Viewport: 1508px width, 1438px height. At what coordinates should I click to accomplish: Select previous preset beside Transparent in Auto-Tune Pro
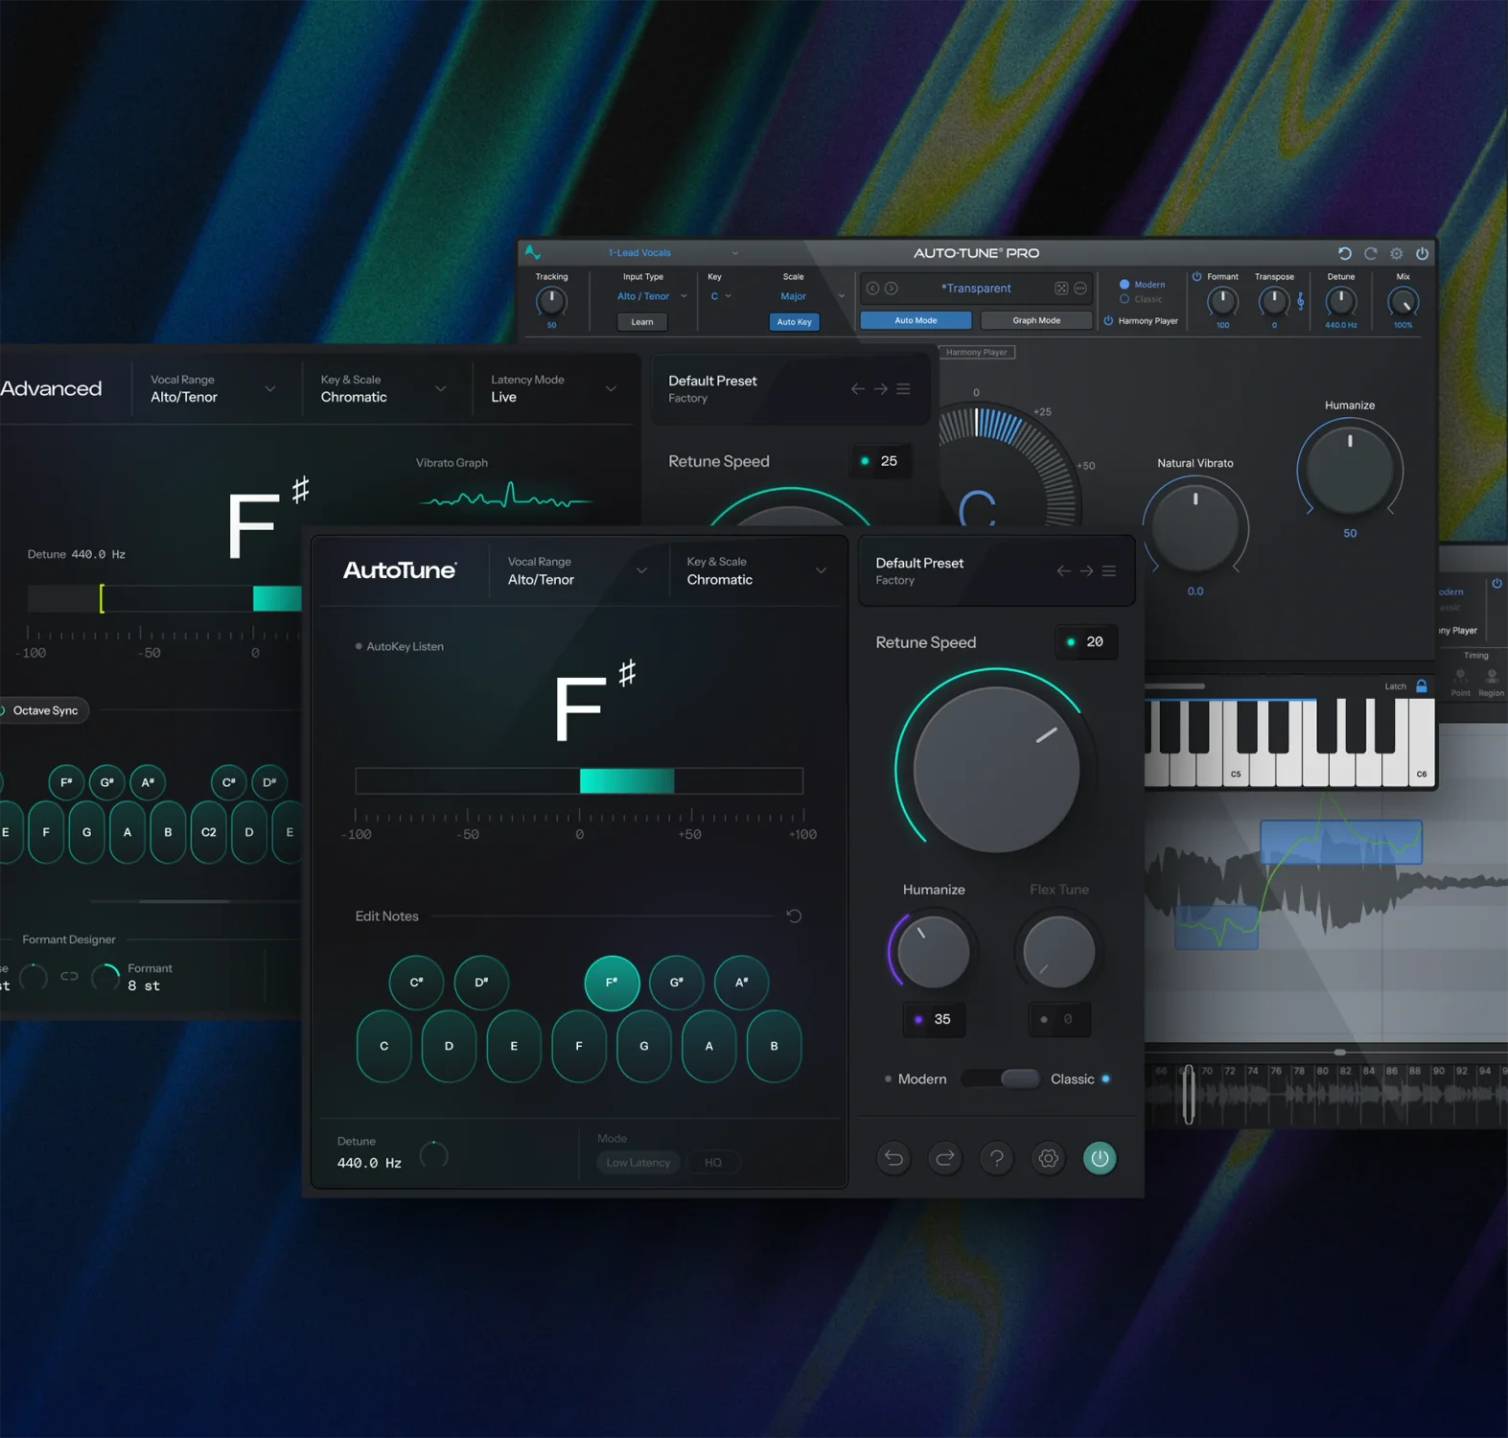(872, 289)
